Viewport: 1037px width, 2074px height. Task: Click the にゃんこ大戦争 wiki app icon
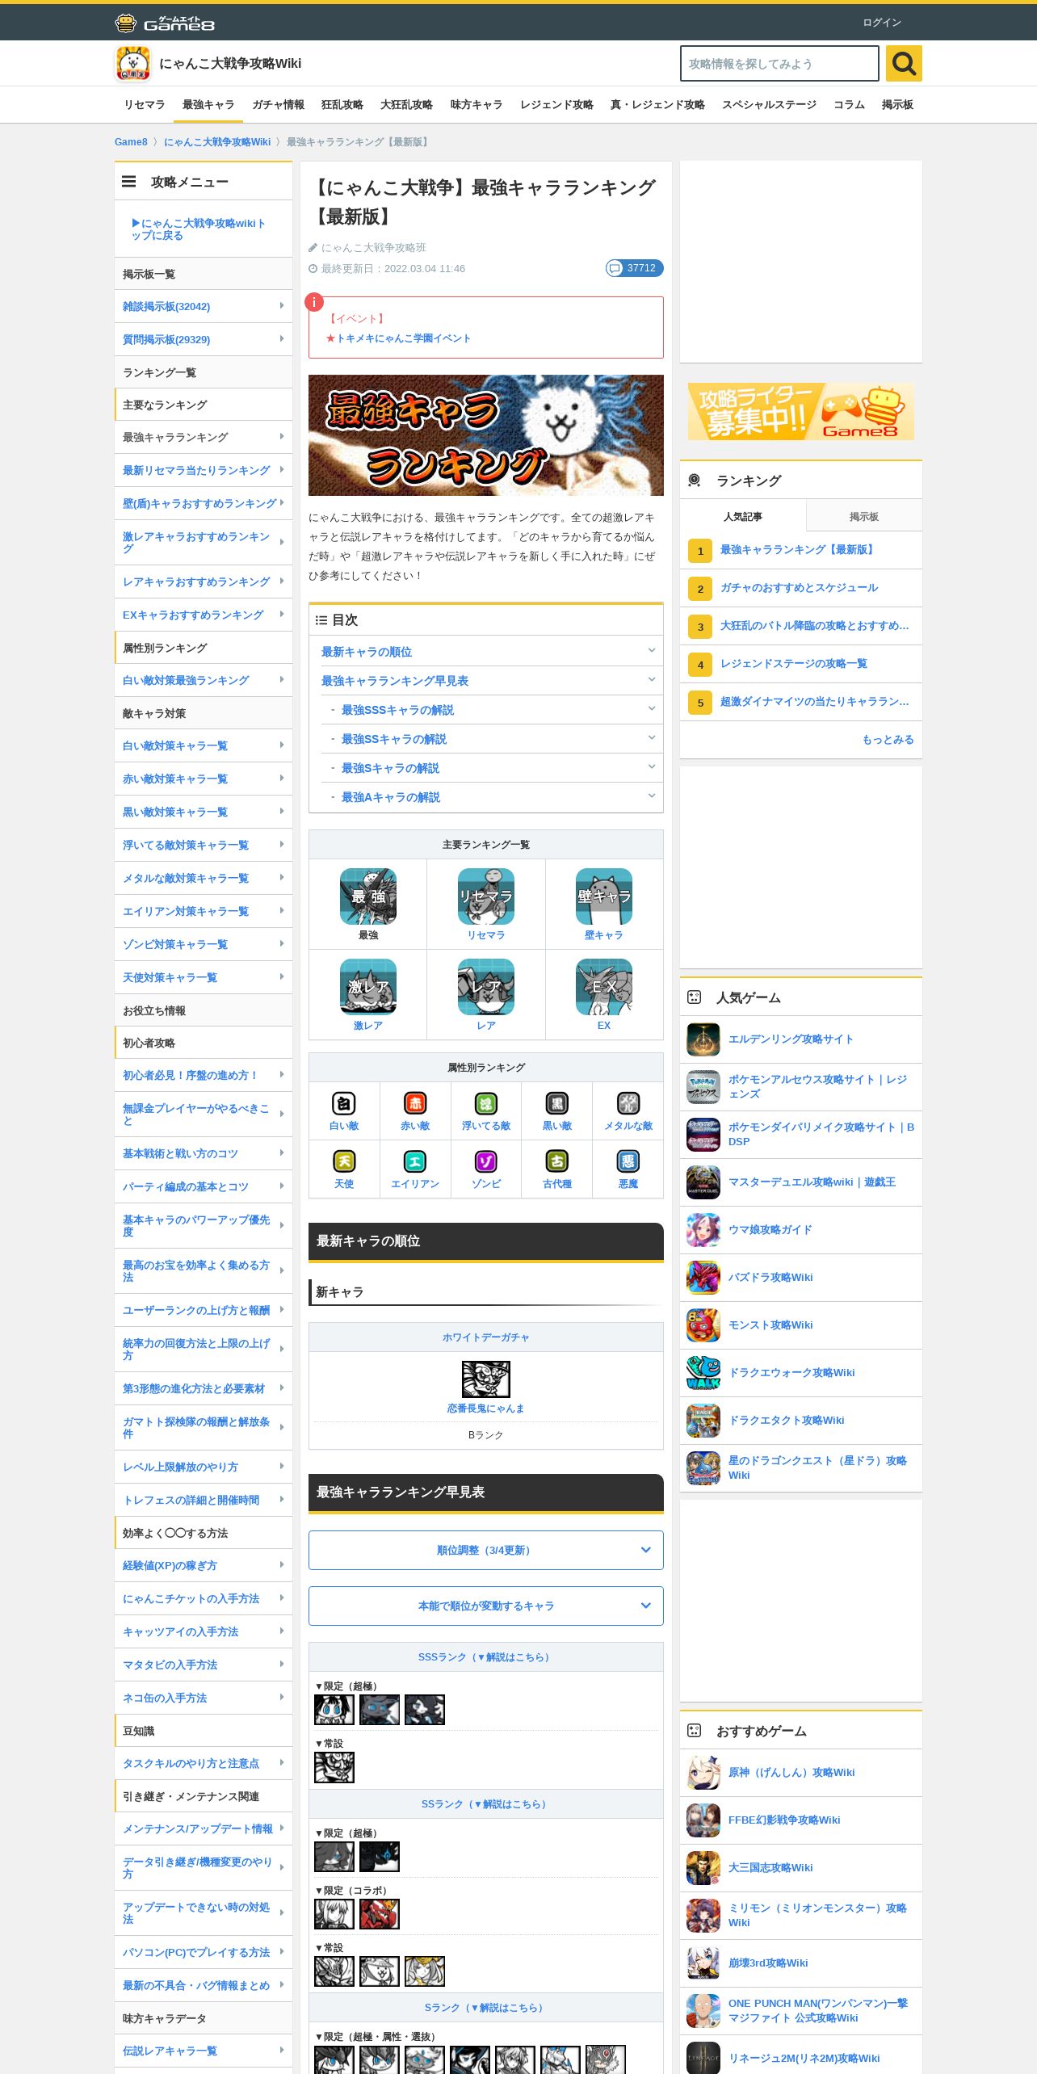(x=133, y=64)
